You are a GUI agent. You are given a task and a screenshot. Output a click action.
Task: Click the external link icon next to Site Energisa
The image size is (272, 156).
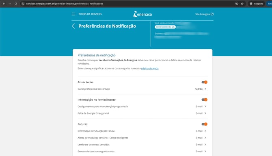click(x=212, y=14)
